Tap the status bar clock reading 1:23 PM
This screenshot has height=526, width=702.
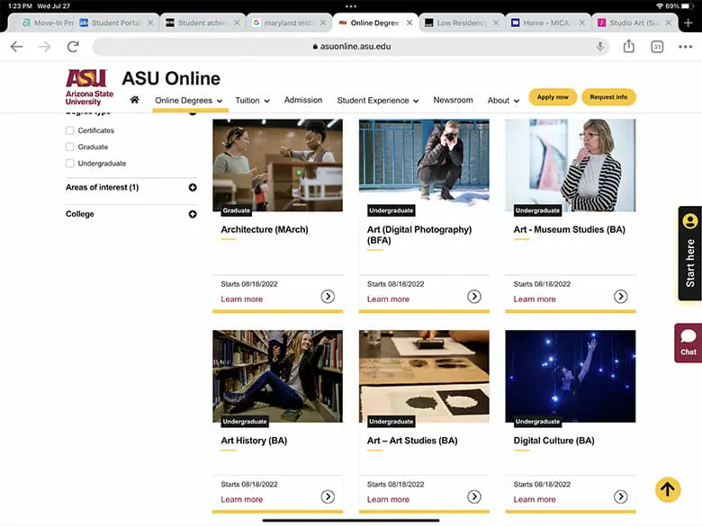[x=20, y=6]
